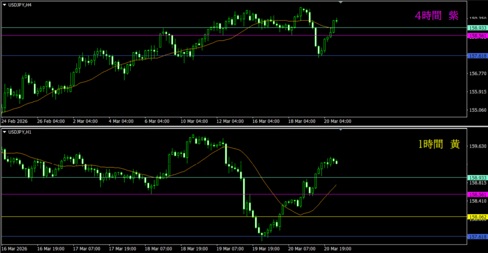Click the '16 Mar 2026' date on H1 time axis
Image resolution: width=488 pixels, height=253 pixels.
tap(16, 249)
